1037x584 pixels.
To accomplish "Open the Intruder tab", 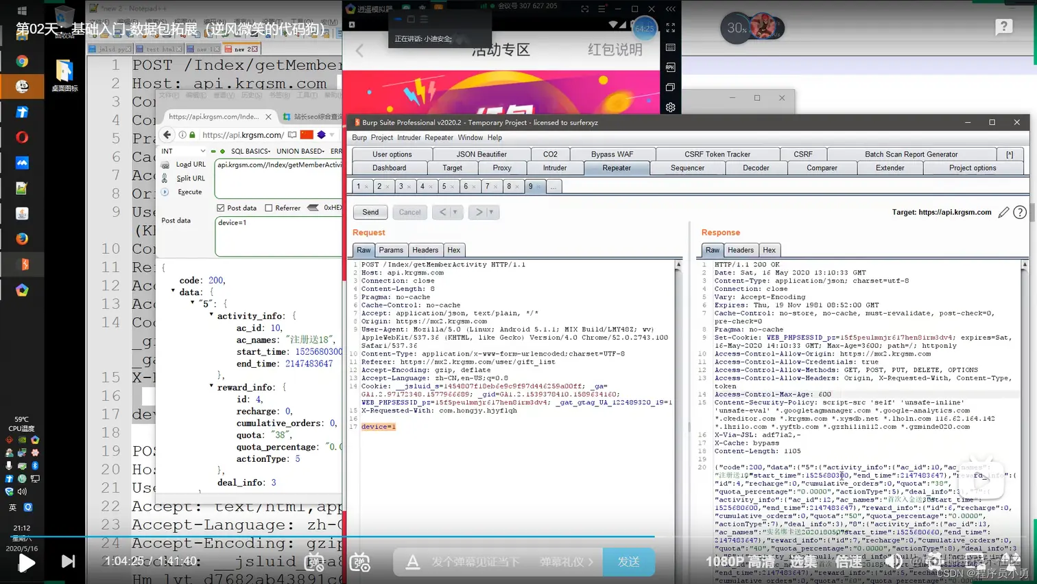I will pos(555,167).
